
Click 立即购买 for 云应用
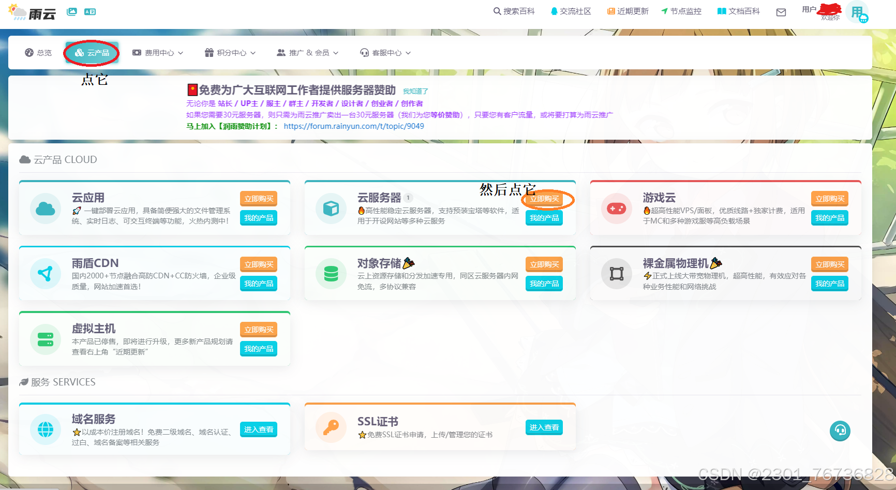259,199
